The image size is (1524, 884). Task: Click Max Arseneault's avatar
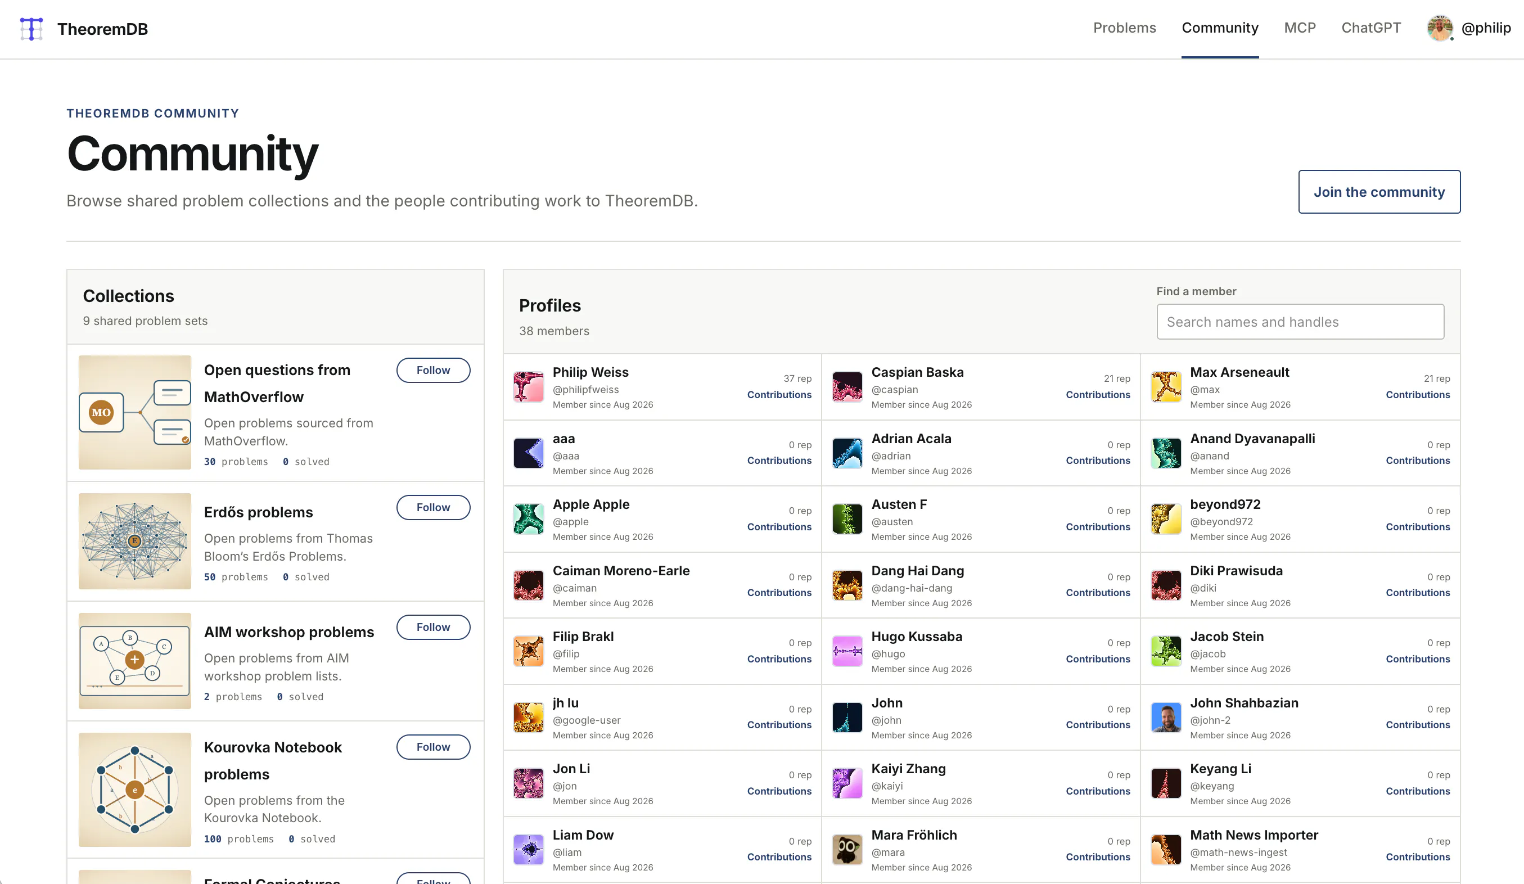(1165, 387)
